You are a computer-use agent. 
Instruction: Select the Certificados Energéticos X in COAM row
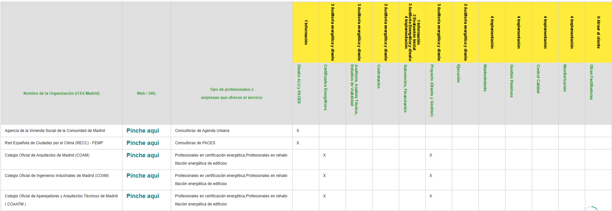[x=324, y=155]
